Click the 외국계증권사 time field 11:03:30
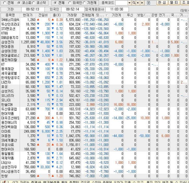Screen dimensions: 189x183 point(117,9)
